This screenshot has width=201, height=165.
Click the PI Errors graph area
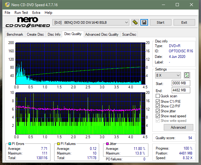[x=80, y=64]
